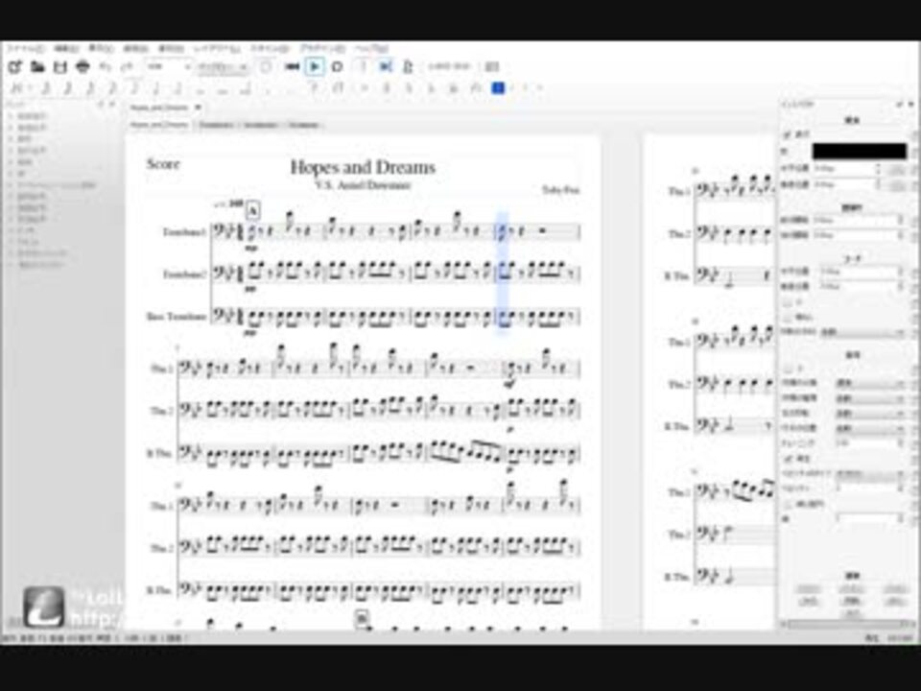Redo the last undone edit
The image size is (921, 691).
(x=127, y=67)
